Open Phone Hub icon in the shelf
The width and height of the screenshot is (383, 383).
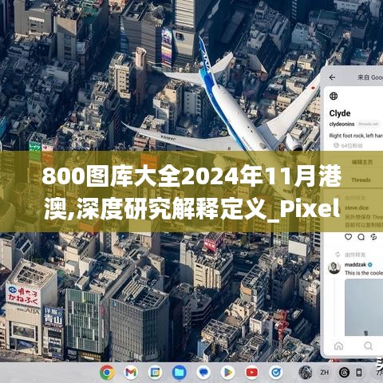[x=359, y=373]
